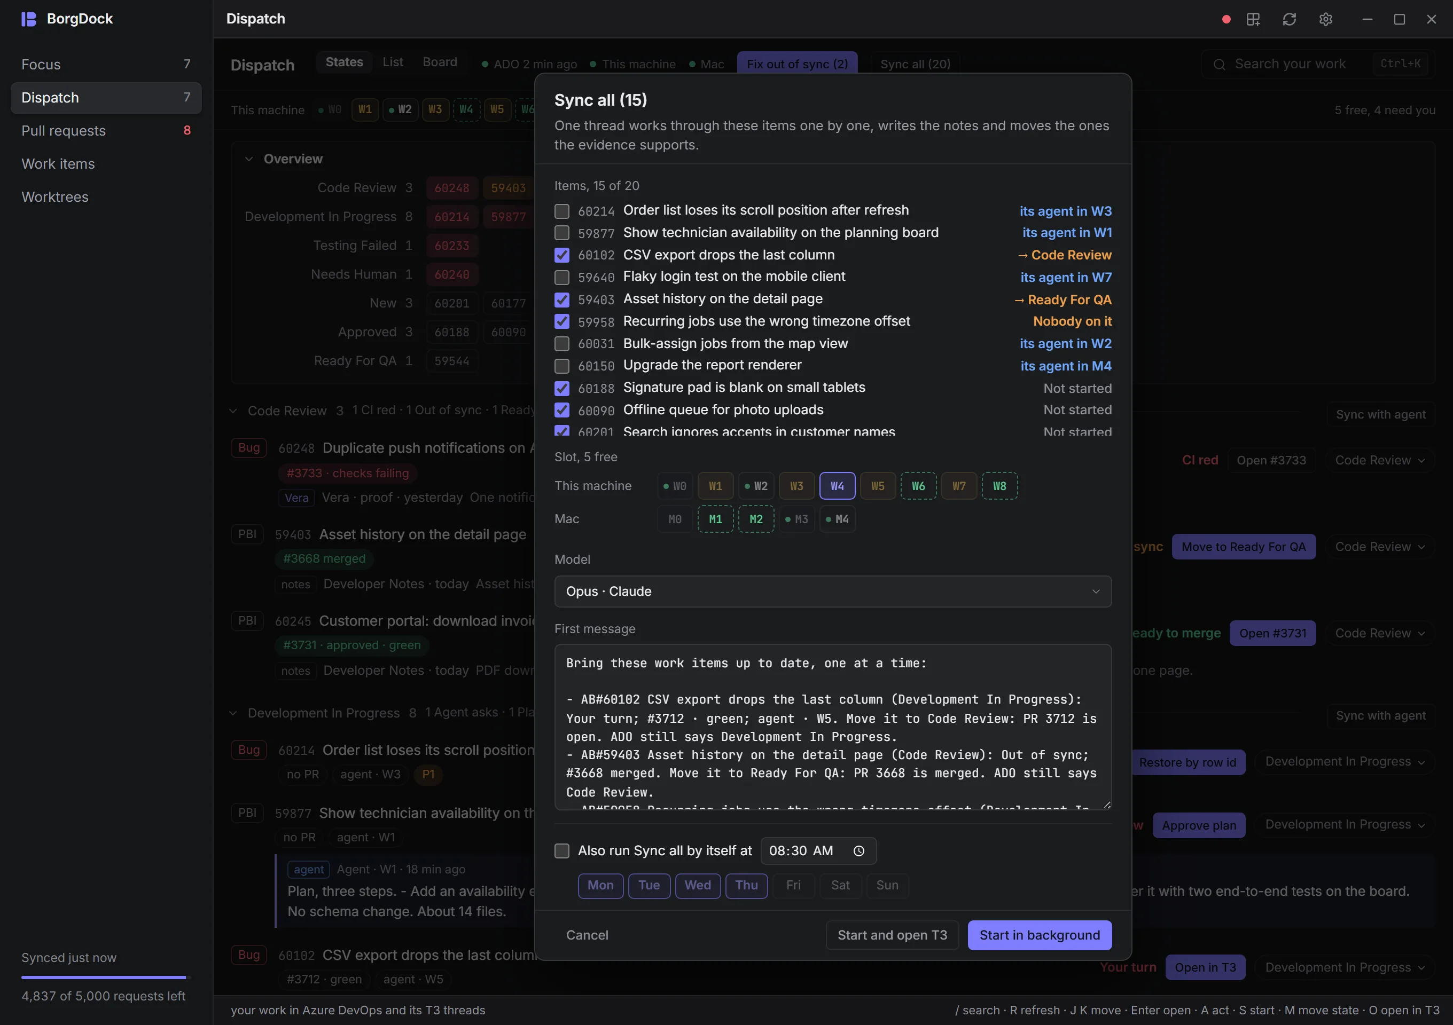Open settings gear icon
1453x1025 pixels.
(1325, 19)
